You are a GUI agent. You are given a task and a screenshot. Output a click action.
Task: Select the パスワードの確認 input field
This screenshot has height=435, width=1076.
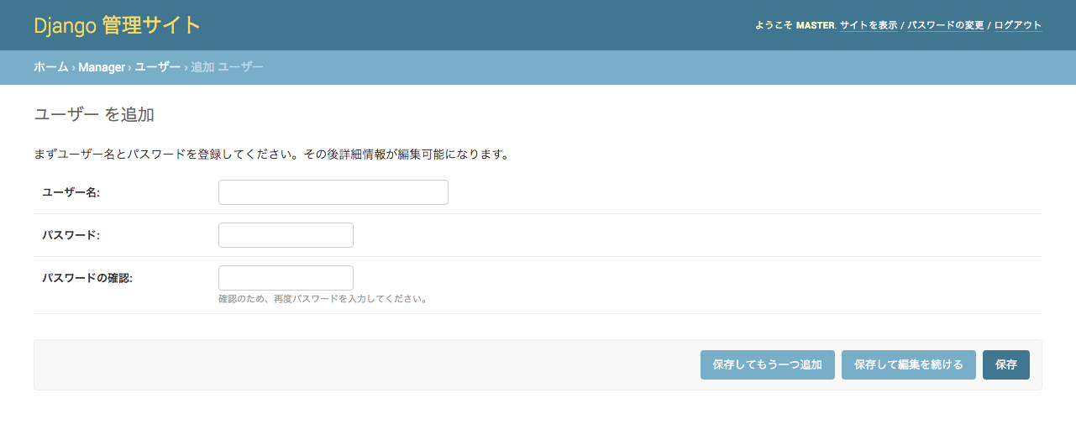pos(286,278)
